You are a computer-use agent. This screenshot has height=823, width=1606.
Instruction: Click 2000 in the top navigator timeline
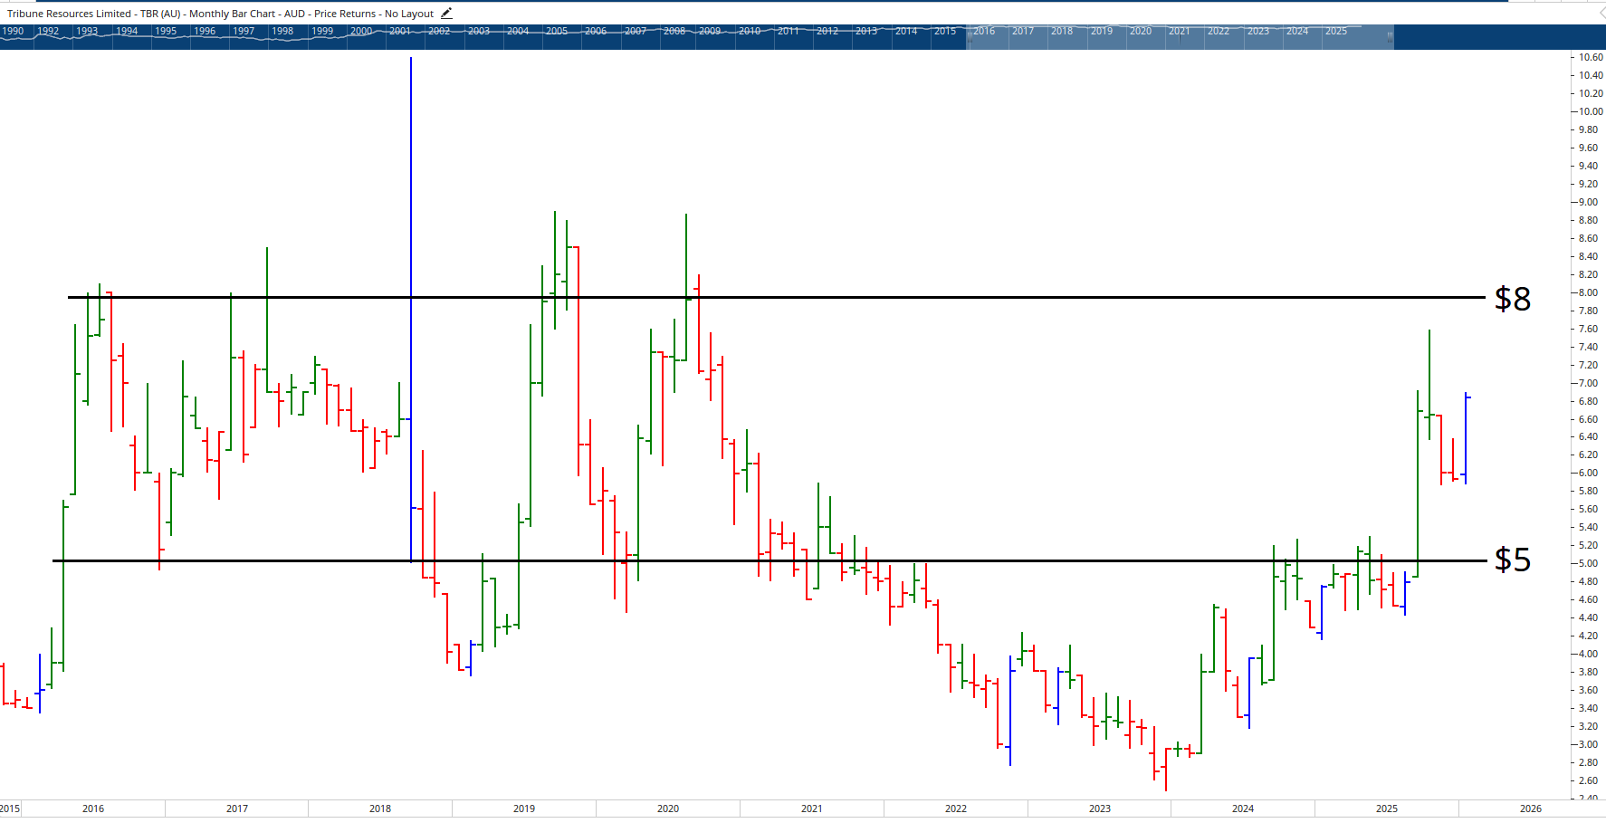[x=362, y=30]
